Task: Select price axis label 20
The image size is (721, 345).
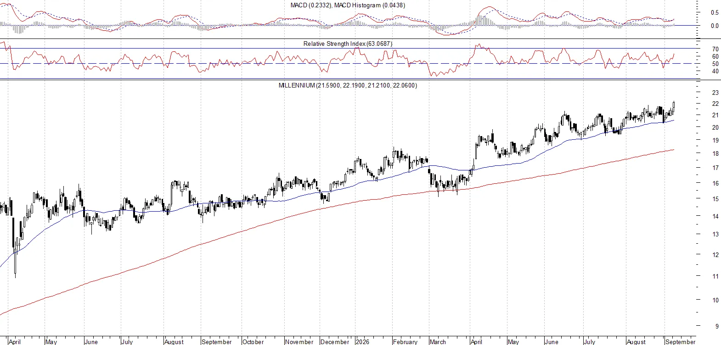Action: 715,127
